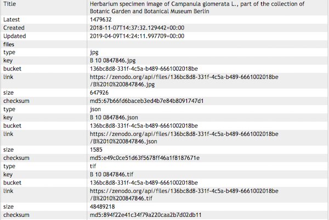Select the Updated timestamp 2019-04-09 value

pos(137,36)
